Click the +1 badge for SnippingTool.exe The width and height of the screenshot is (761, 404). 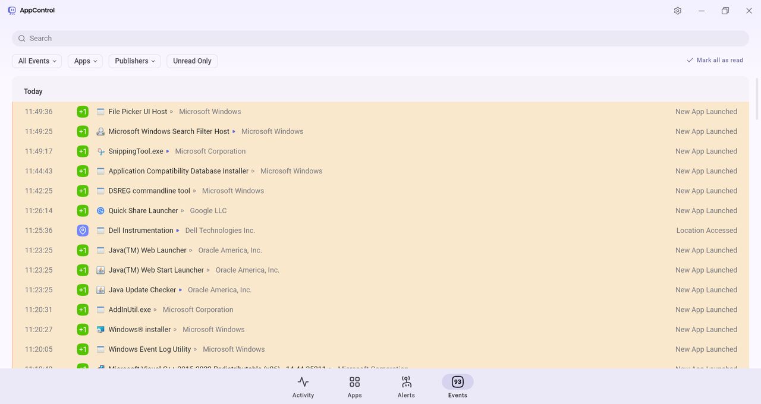(x=83, y=151)
